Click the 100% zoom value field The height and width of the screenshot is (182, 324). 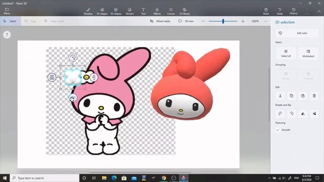(x=255, y=21)
